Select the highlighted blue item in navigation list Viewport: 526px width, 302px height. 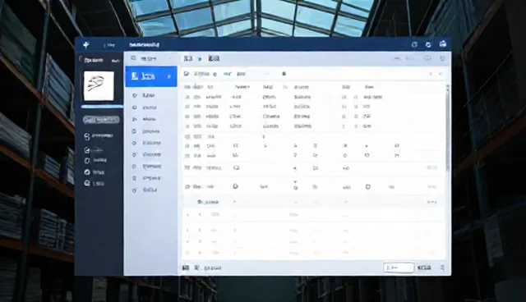151,76
